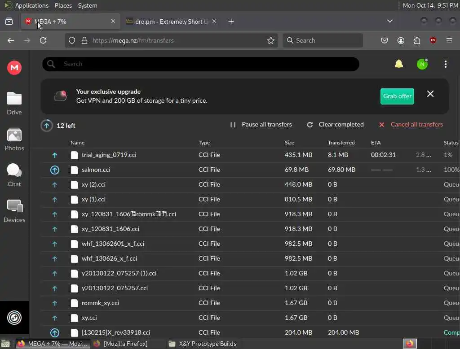Sort transfers by Size column
This screenshot has height=349, width=460.
point(289,143)
